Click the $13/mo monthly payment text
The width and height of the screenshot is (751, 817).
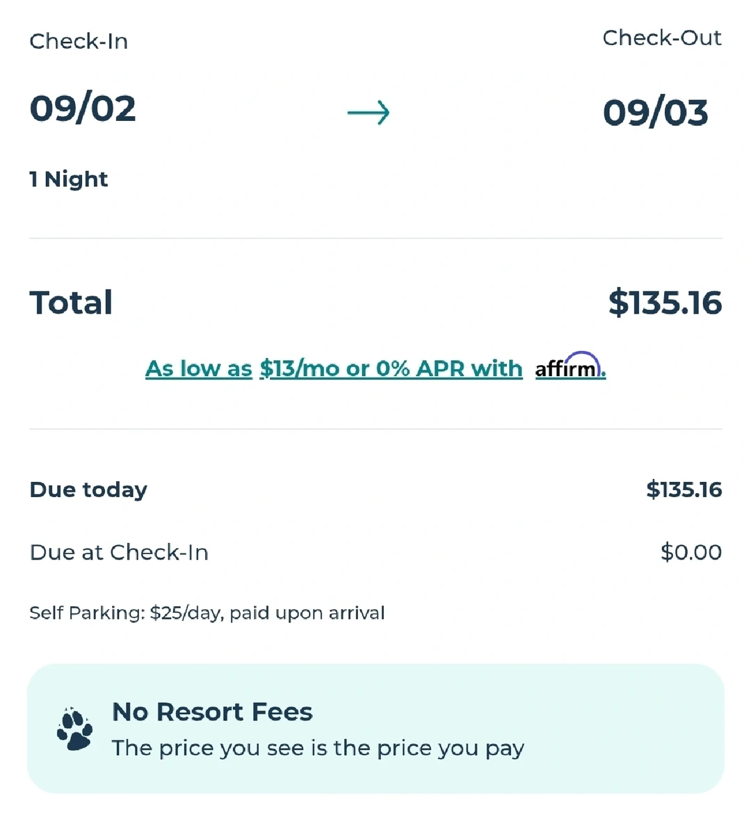(x=300, y=368)
